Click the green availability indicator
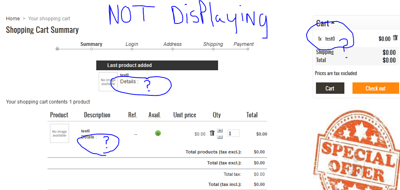 (x=158, y=133)
